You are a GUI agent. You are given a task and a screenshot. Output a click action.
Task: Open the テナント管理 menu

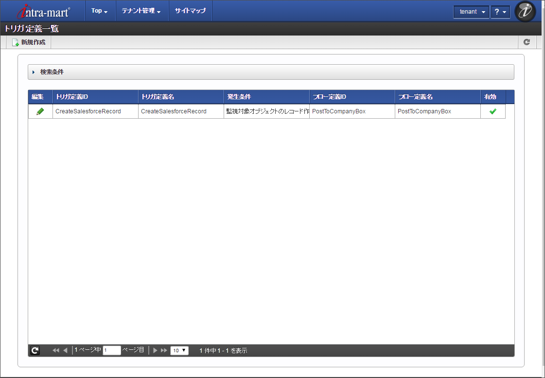point(142,10)
